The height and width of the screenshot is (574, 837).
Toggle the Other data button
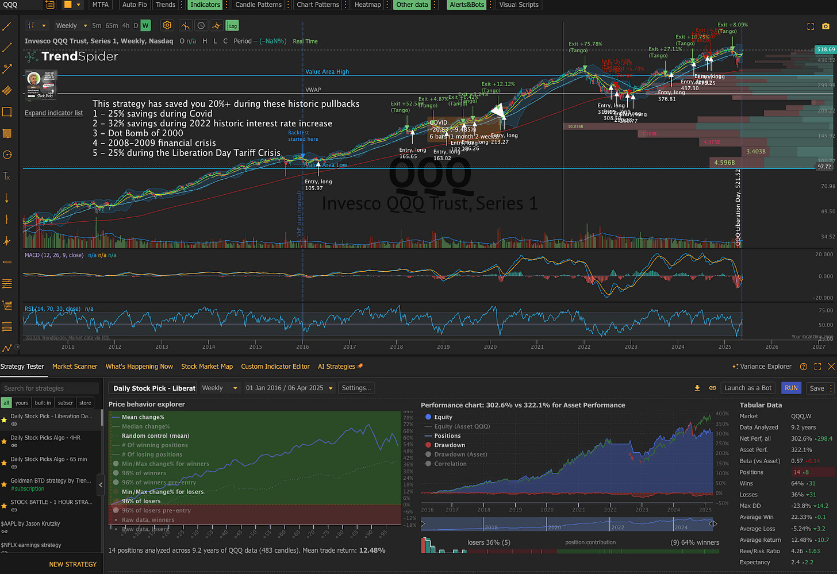coord(412,5)
